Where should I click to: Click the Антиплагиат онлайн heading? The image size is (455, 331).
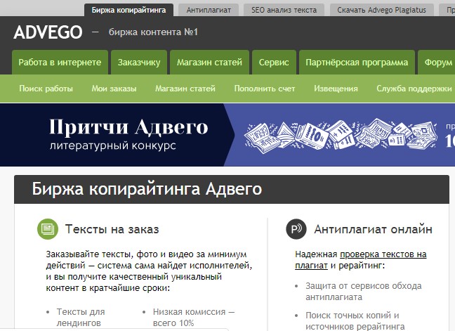373,229
